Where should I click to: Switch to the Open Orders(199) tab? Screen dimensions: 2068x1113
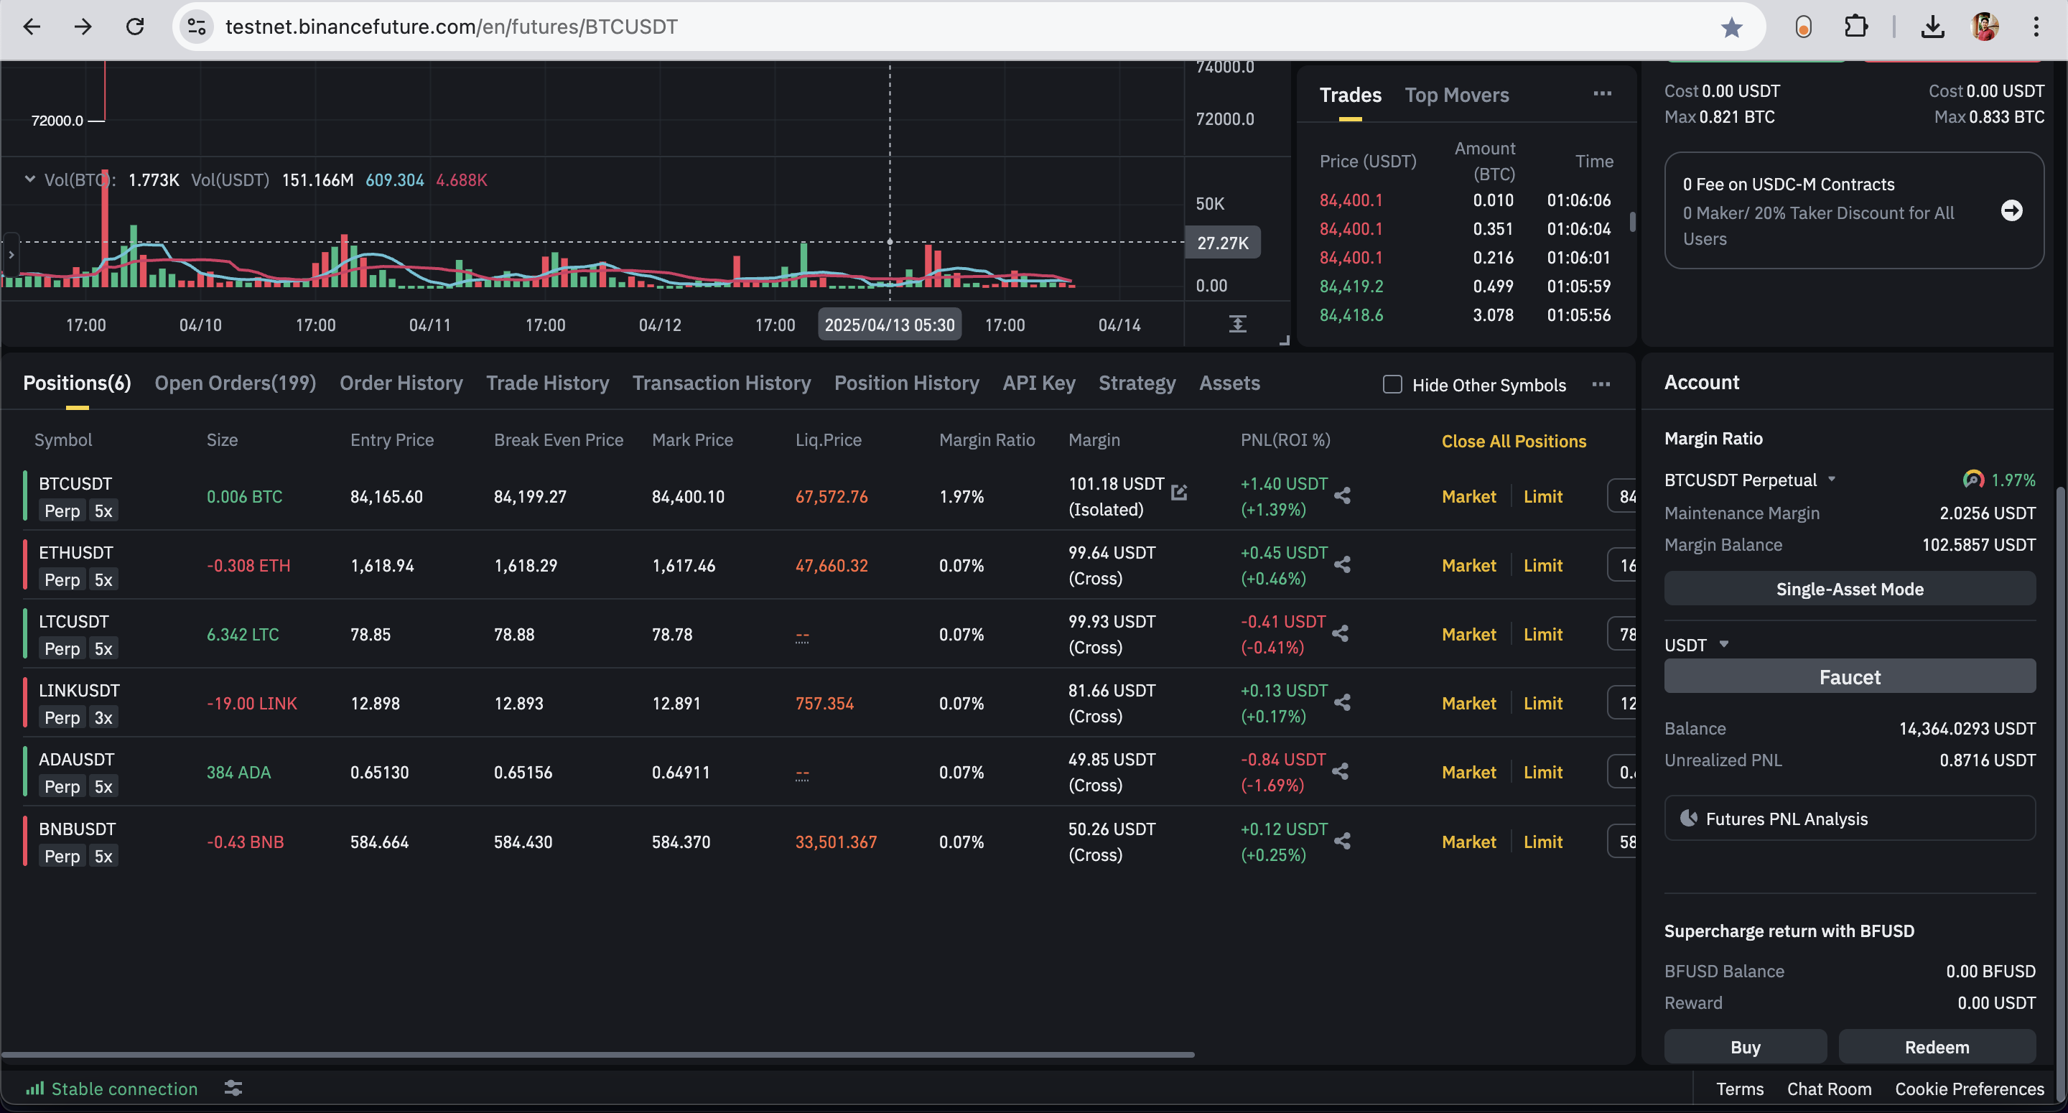[x=236, y=383]
